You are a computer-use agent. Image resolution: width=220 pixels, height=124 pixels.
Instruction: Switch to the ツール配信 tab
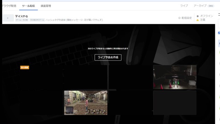29,6
